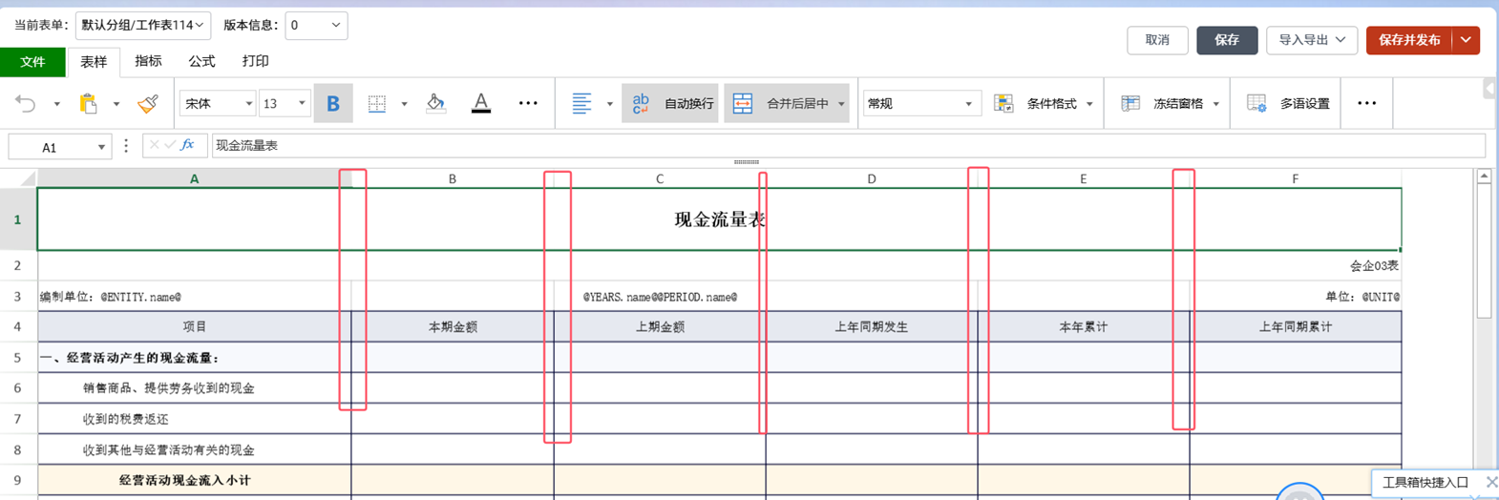Collapse the right side panel arrow
1499x500 pixels.
pyautogui.click(x=1489, y=89)
